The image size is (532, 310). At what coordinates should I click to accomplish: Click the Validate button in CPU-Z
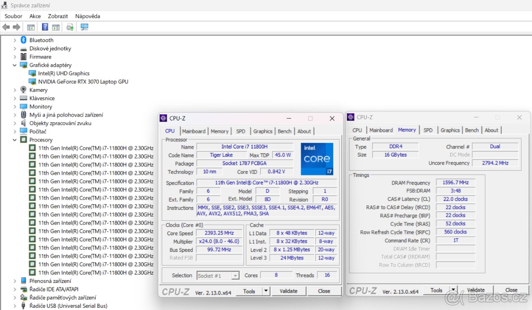pos(289,291)
